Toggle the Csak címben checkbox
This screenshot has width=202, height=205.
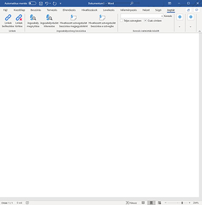click(x=145, y=20)
